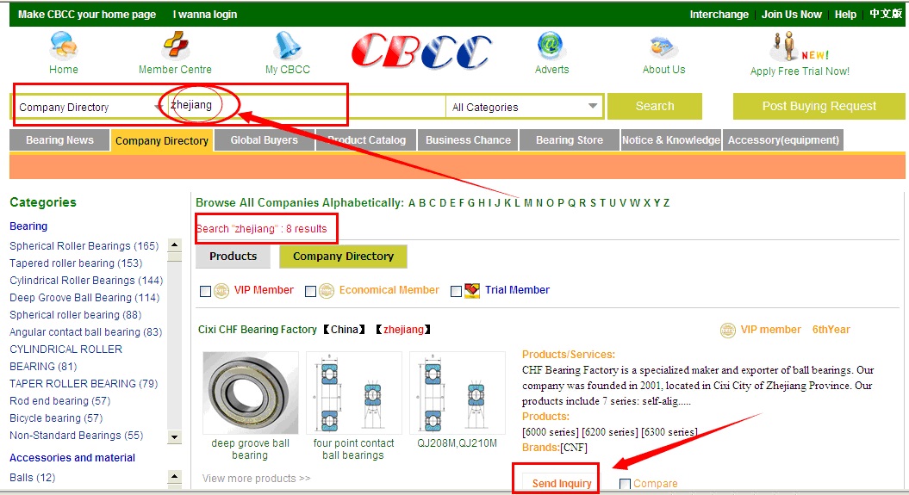Check the VIP Member filter checkbox
Screen dimensions: 909x495
(x=205, y=291)
